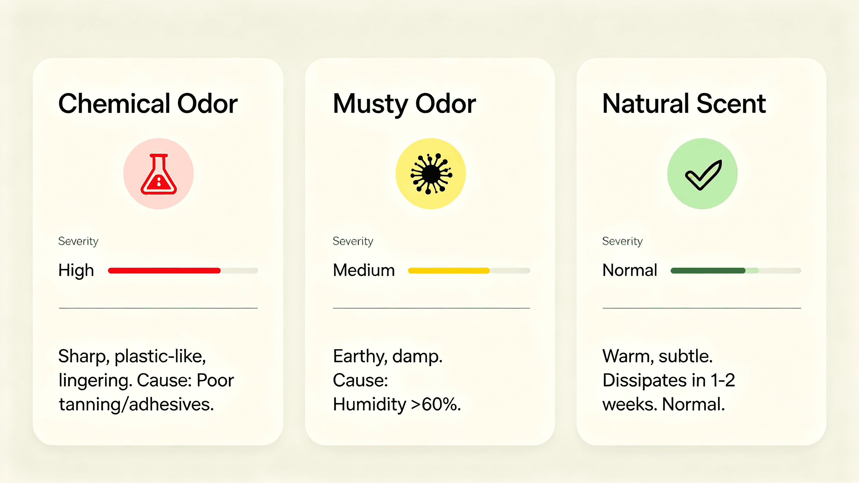Select the Normal severity label

[629, 270]
